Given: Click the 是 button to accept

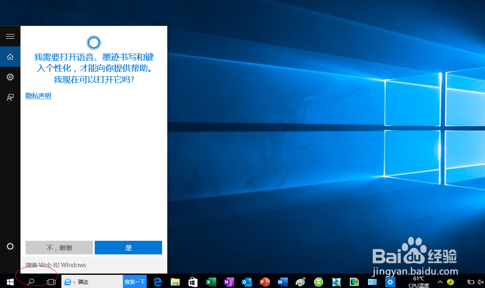Looking at the screenshot, I should point(128,248).
